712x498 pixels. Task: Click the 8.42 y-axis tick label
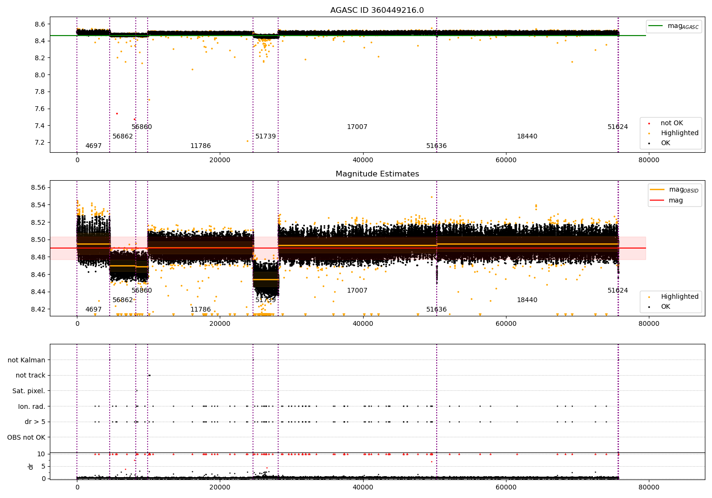[38, 309]
